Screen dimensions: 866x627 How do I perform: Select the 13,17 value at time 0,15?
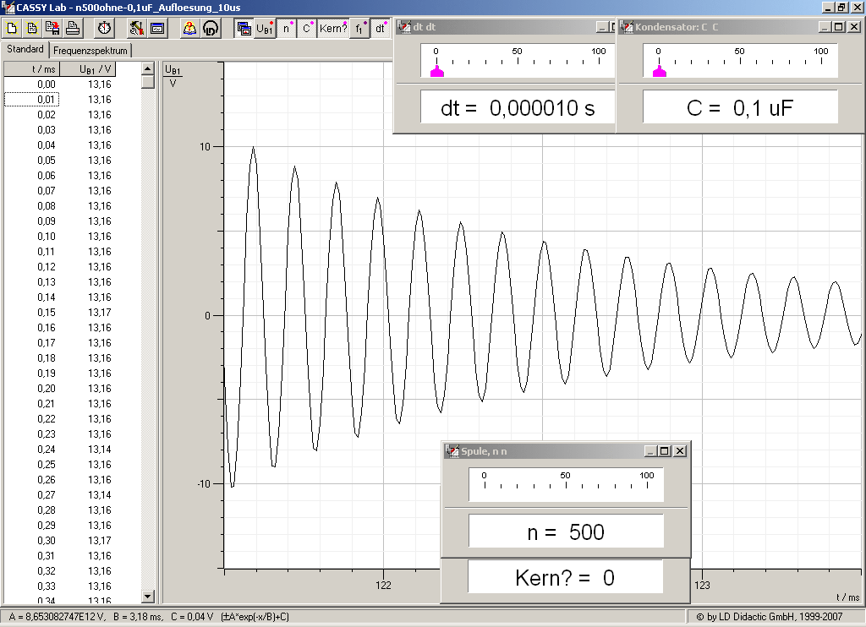(x=100, y=313)
